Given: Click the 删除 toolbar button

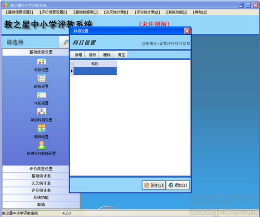Looking at the screenshot, I should [107, 55].
